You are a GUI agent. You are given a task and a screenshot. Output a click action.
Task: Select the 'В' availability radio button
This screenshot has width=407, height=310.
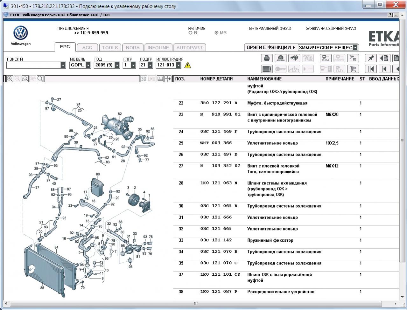(x=191, y=33)
